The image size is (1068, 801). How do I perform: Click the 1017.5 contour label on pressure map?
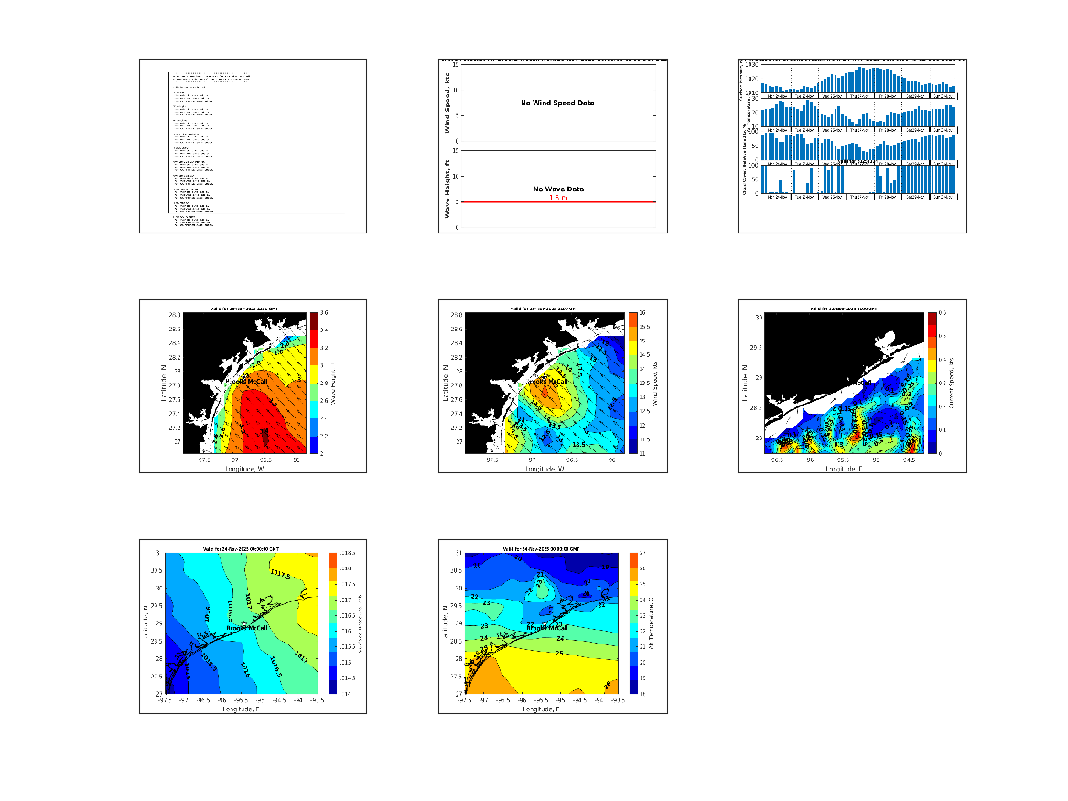point(282,575)
